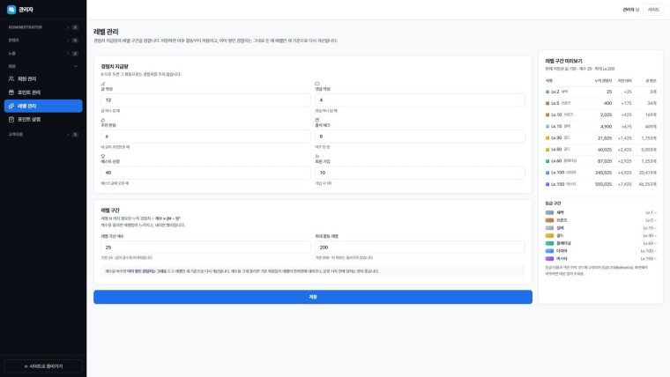Click the thumbs-up icon above 추천 받음

[x=103, y=120]
